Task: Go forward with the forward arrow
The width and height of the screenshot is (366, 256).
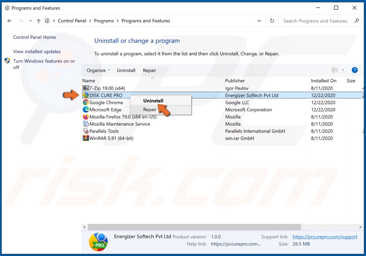Action: (21, 21)
